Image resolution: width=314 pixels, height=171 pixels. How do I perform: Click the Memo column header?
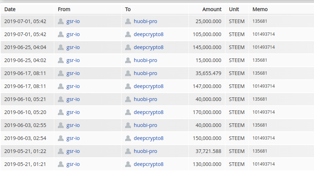coord(260,9)
